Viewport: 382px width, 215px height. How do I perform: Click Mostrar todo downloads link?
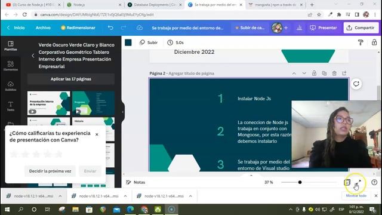coord(356,196)
